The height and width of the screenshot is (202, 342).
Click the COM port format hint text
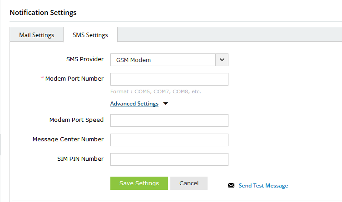[156, 91]
